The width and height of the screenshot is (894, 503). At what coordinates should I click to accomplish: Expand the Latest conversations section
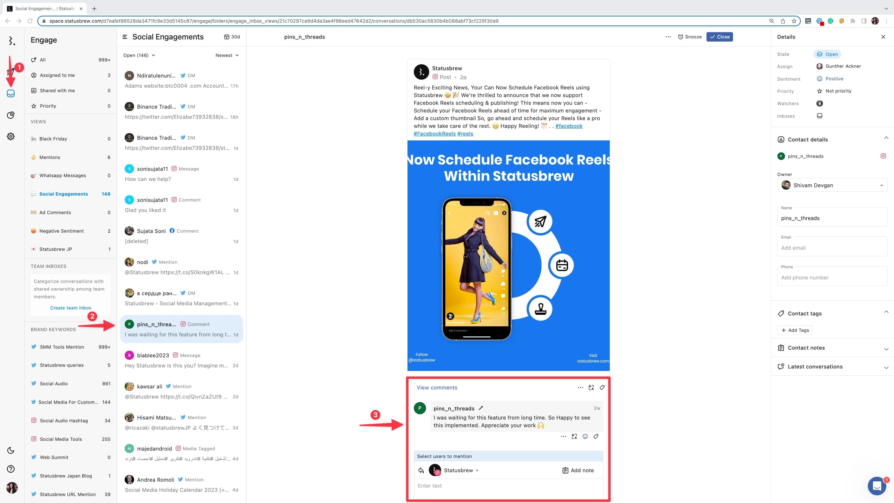click(x=886, y=367)
